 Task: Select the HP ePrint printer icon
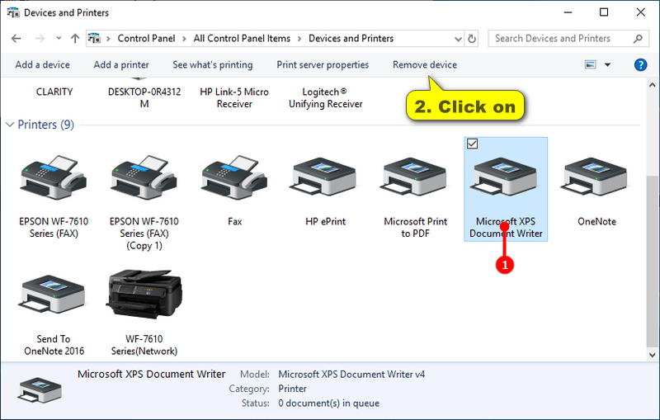point(324,177)
